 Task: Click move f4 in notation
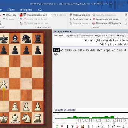click(125, 50)
